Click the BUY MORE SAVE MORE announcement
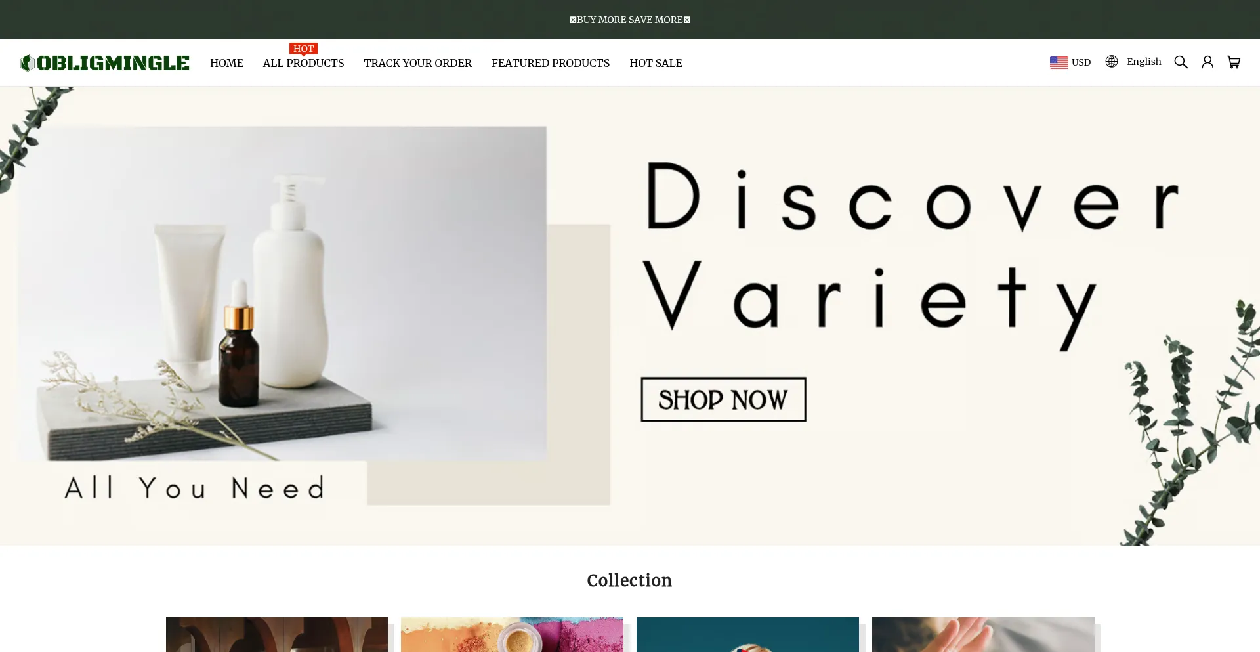The height and width of the screenshot is (652, 1260). click(x=630, y=20)
